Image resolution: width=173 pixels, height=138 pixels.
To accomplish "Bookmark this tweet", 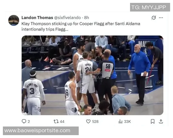I will [153, 122].
